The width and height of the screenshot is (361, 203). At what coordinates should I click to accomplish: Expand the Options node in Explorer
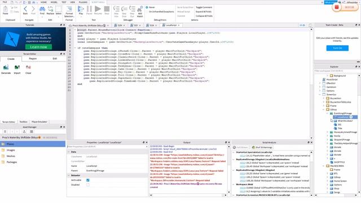pos(320,91)
